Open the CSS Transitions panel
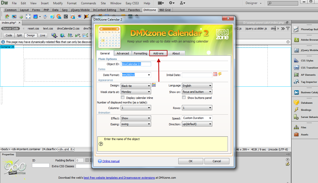This screenshot has width=318, height=183. [306, 68]
